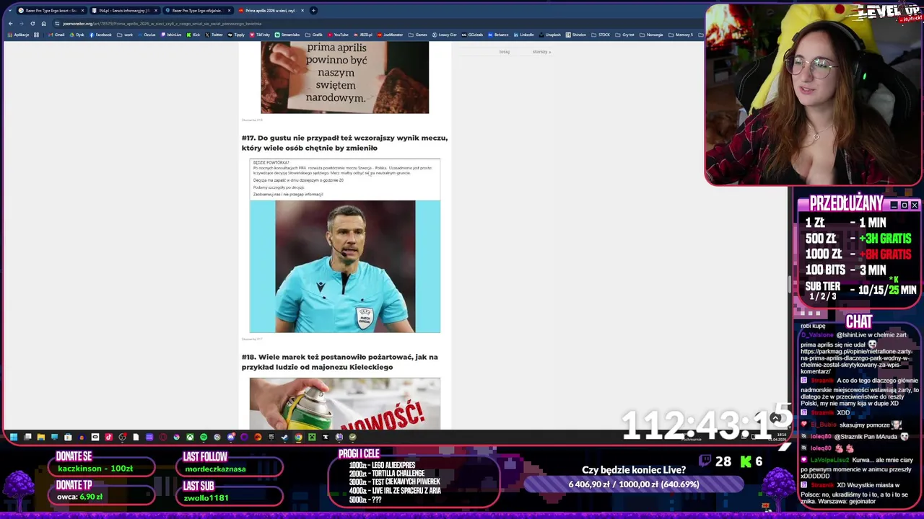Open Minecraft from the taskbar

pos(312,437)
